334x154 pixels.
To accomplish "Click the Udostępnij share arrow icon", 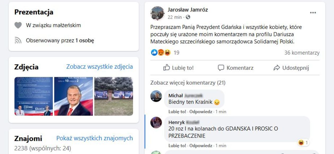I will (x=276, y=68).
